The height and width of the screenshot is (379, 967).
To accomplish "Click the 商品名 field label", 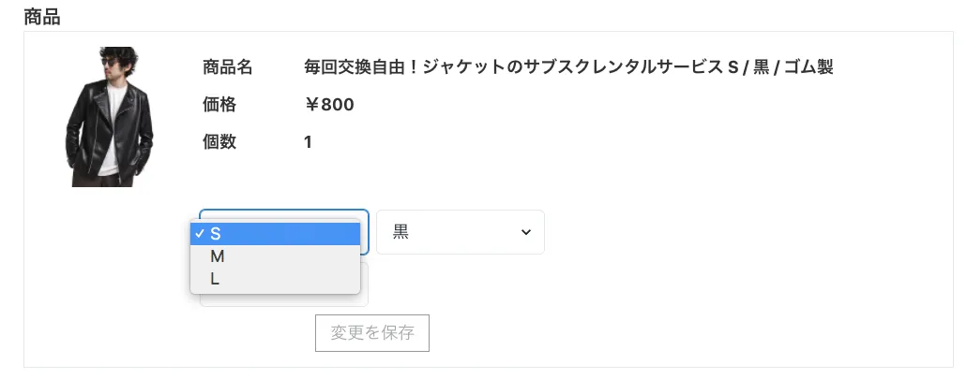I will [x=228, y=67].
